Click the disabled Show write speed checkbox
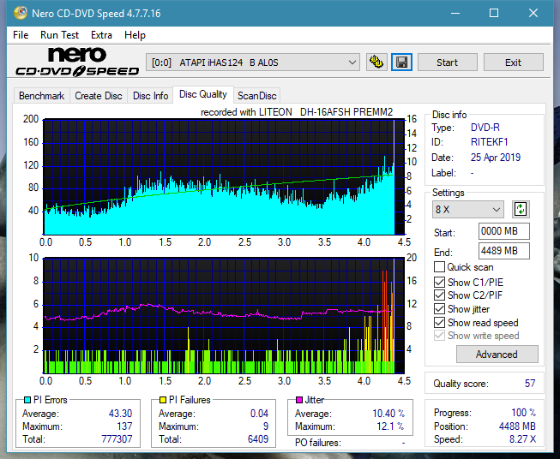Screen dimensions: 560x459 [x=439, y=336]
